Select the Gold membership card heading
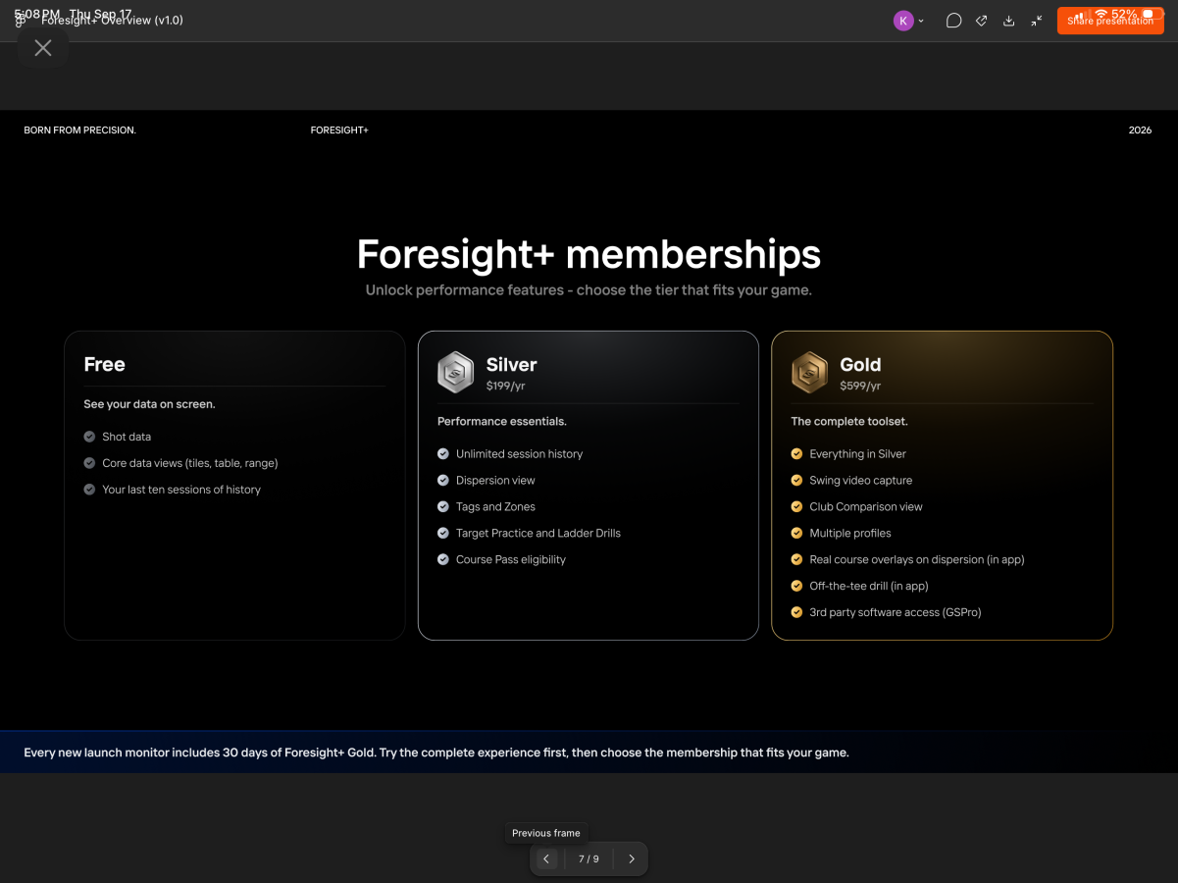 (x=860, y=365)
